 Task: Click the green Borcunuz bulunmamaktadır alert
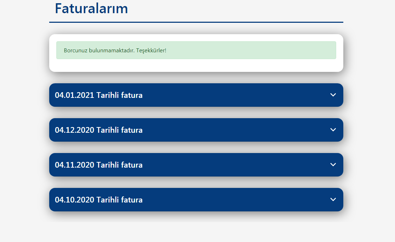(x=196, y=50)
